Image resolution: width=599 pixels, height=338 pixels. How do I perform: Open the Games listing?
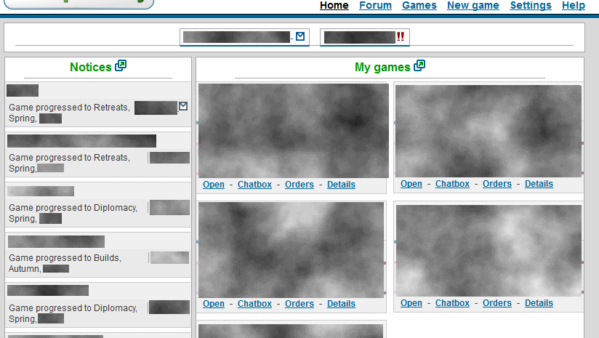point(419,5)
